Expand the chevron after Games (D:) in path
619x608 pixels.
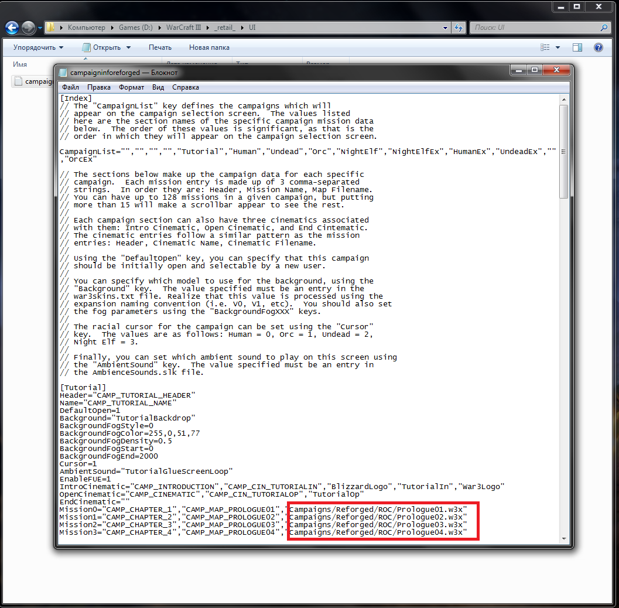(x=159, y=28)
